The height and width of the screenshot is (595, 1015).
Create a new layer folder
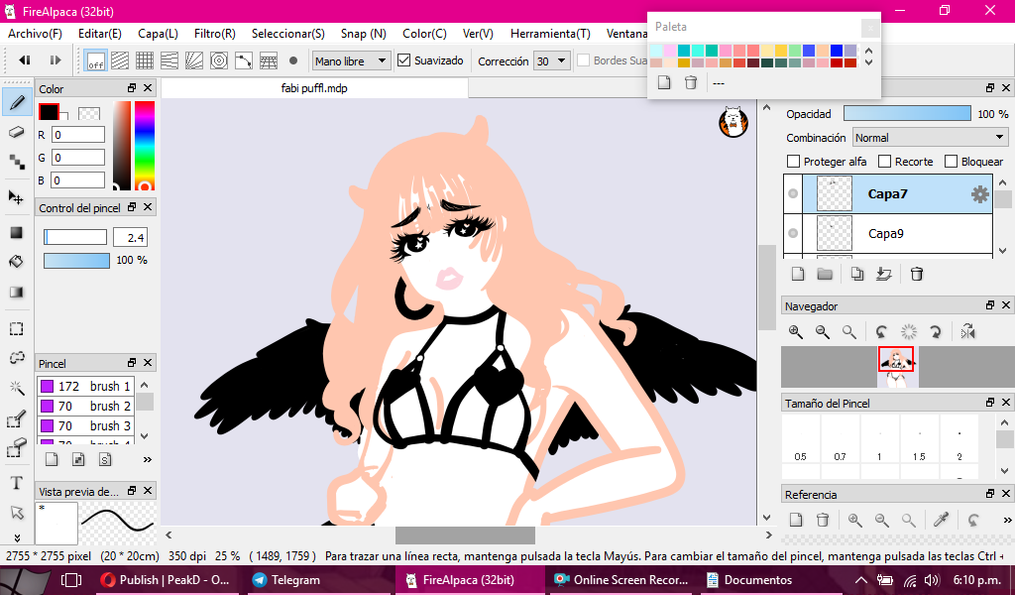tap(824, 274)
